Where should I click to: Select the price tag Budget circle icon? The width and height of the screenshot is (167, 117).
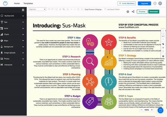[x=90, y=101]
